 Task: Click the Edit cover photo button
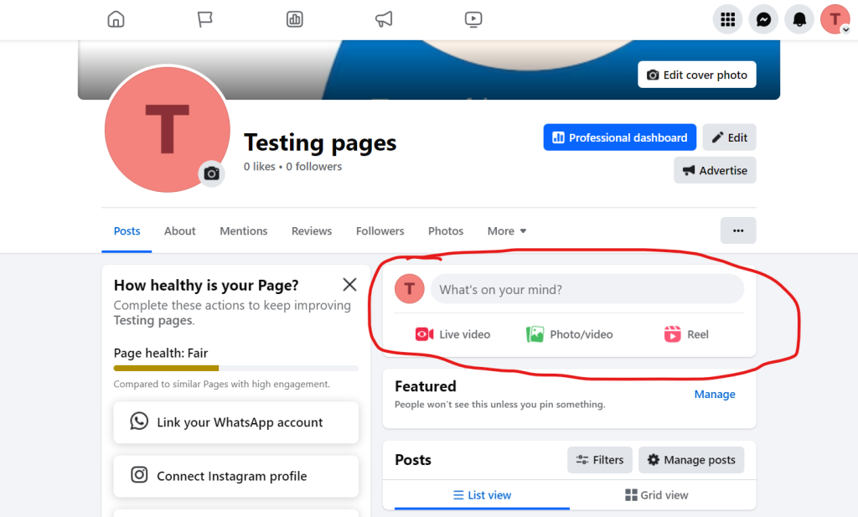[696, 75]
